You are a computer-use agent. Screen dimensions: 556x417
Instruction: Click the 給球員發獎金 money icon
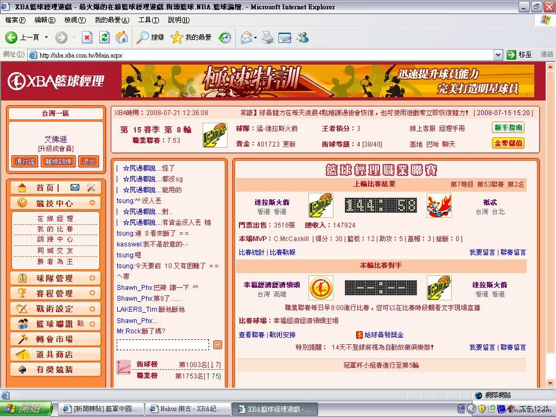point(359,335)
